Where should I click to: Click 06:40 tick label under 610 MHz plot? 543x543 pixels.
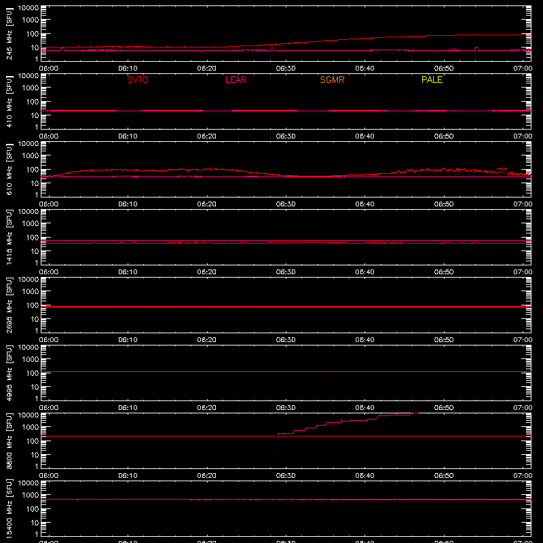(364, 204)
